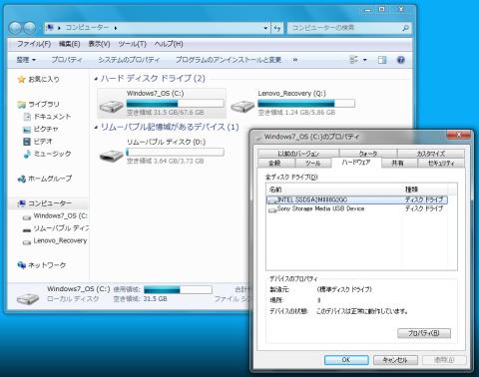Click the video icon in sidebar

tap(27, 142)
